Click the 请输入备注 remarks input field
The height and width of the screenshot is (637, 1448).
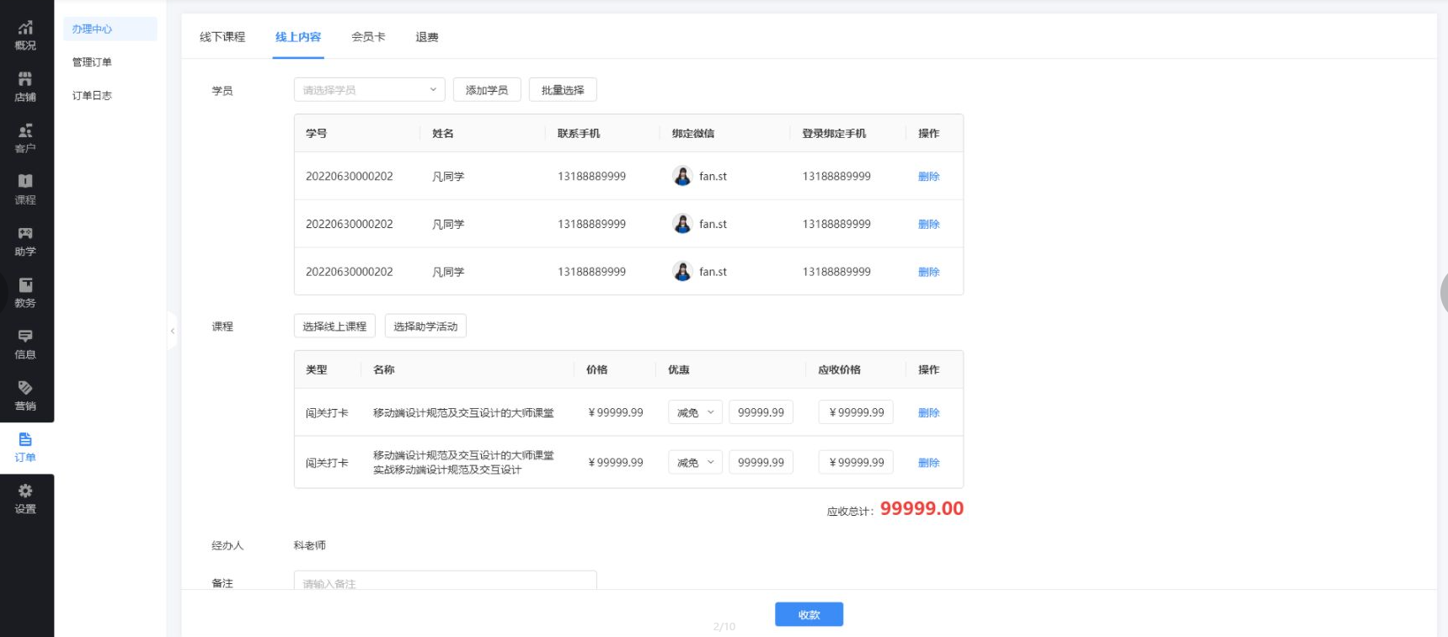[x=445, y=582]
